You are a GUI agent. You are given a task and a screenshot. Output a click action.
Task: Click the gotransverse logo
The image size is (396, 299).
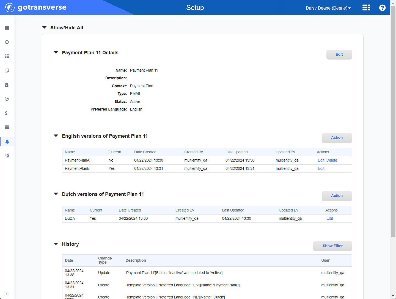[36, 7]
